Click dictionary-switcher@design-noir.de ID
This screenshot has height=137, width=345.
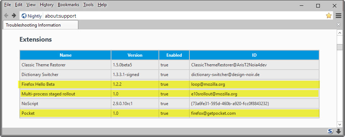[x=254, y=75]
